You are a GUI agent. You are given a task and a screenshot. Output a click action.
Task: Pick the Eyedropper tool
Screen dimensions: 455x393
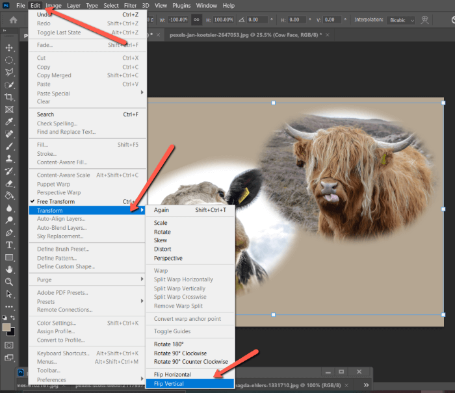pyautogui.click(x=9, y=121)
